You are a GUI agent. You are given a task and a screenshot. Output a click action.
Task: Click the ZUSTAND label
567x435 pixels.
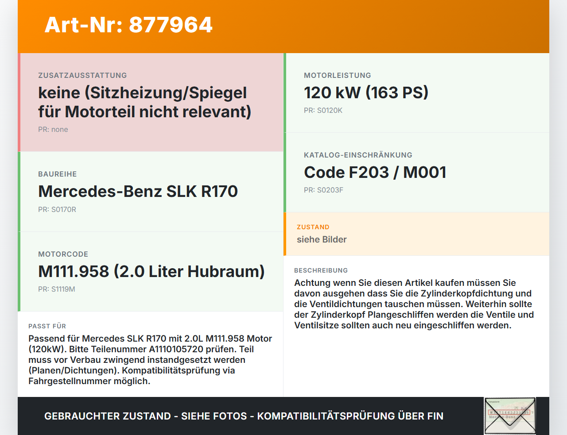313,227
